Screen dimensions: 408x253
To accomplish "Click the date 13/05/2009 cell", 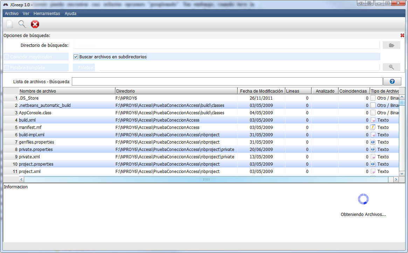I will click(x=261, y=157).
